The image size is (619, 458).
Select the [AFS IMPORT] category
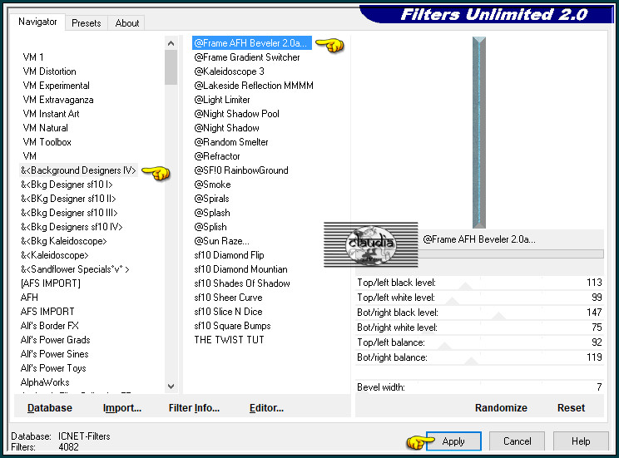coord(50,283)
